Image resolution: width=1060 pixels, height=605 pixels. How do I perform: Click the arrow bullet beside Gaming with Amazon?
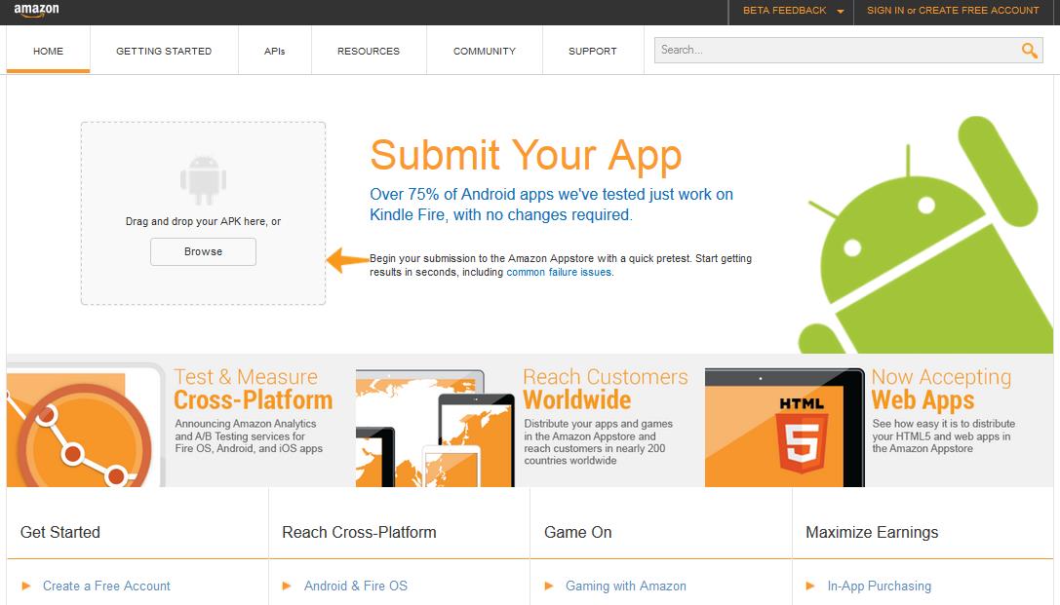tap(549, 586)
